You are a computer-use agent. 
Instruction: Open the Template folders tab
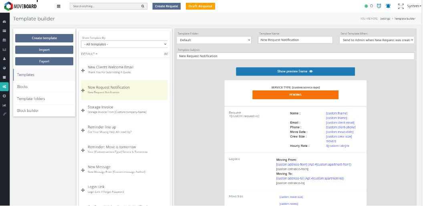31,99
